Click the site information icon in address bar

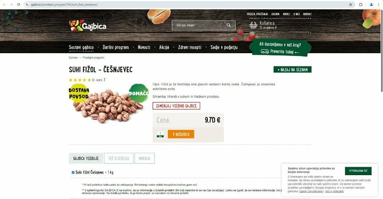(x=27, y=4)
